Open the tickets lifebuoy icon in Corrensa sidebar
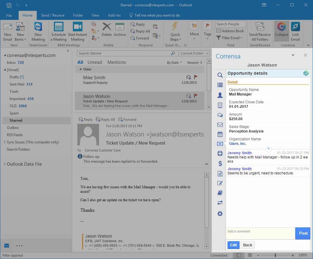 (x=220, y=153)
